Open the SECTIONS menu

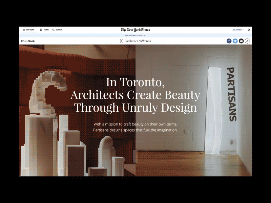[x=30, y=30]
